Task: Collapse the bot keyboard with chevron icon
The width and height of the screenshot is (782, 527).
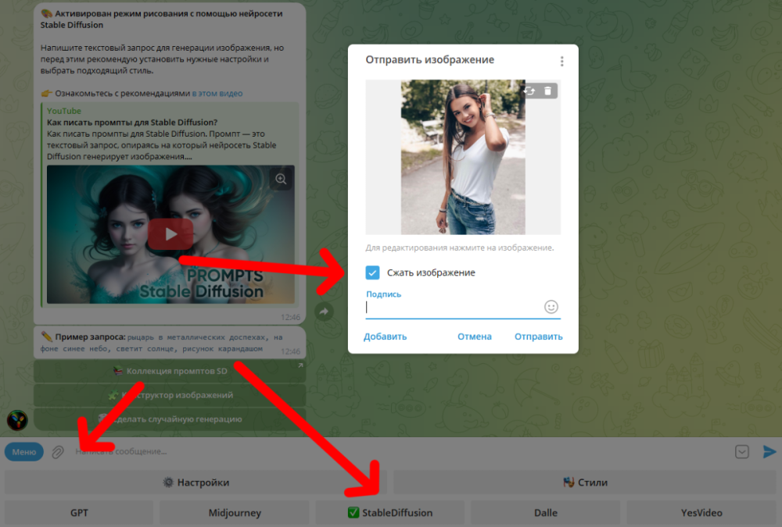Action: [742, 451]
